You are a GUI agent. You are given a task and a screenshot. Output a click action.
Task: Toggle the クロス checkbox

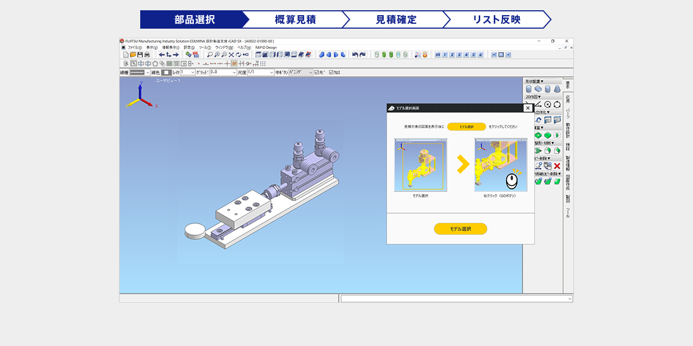[331, 72]
